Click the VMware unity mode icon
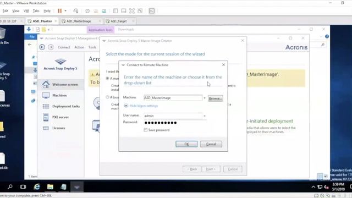Screen dimensions: 352x198 [140, 11]
